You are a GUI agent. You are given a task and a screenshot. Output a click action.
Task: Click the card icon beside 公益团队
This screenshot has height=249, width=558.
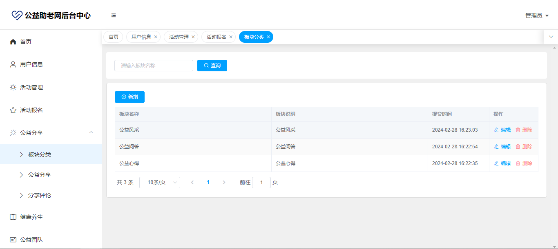13,240
